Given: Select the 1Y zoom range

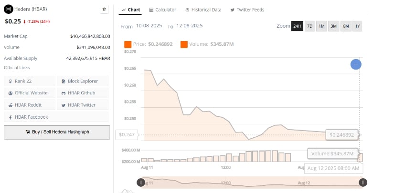Looking at the screenshot, I should [x=357, y=26].
